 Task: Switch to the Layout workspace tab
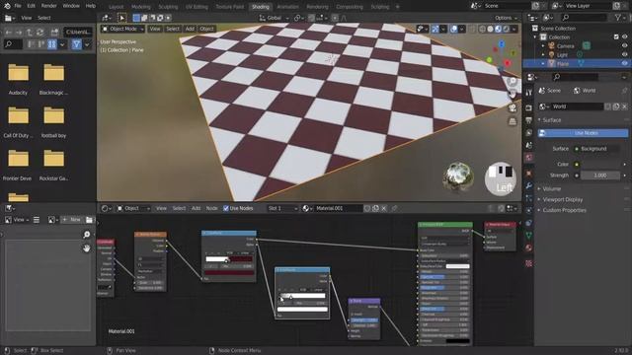click(x=117, y=7)
